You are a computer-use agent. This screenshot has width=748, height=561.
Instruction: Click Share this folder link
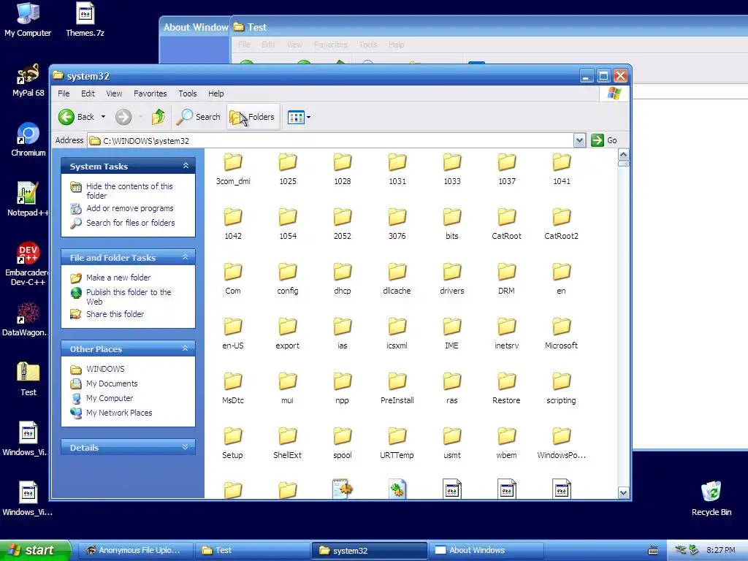[115, 314]
